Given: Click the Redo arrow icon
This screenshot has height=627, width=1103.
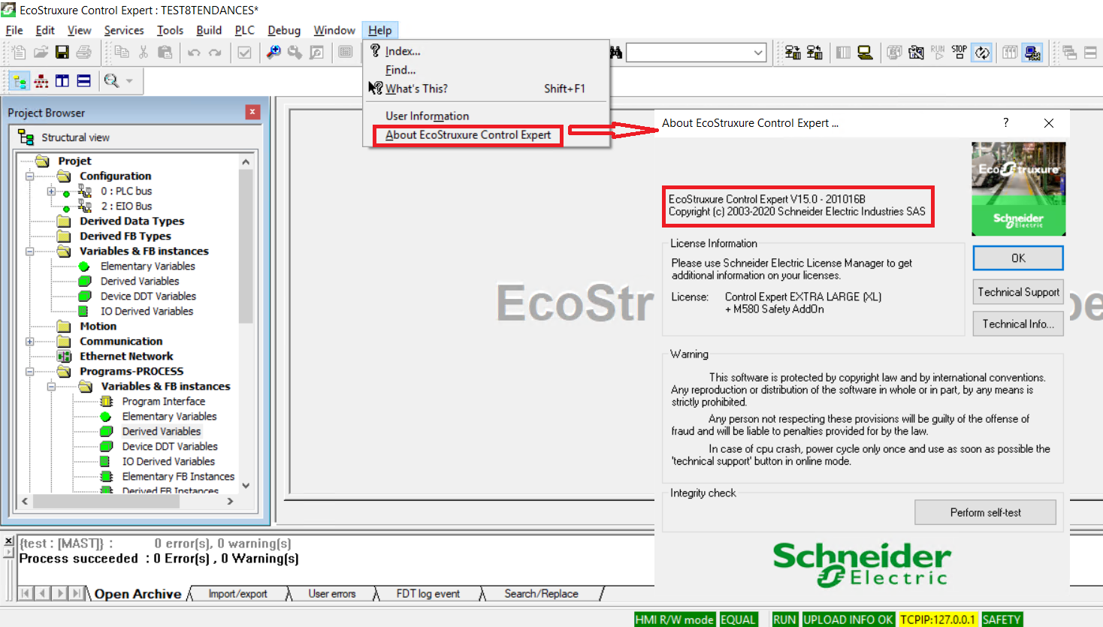Looking at the screenshot, I should point(215,53).
